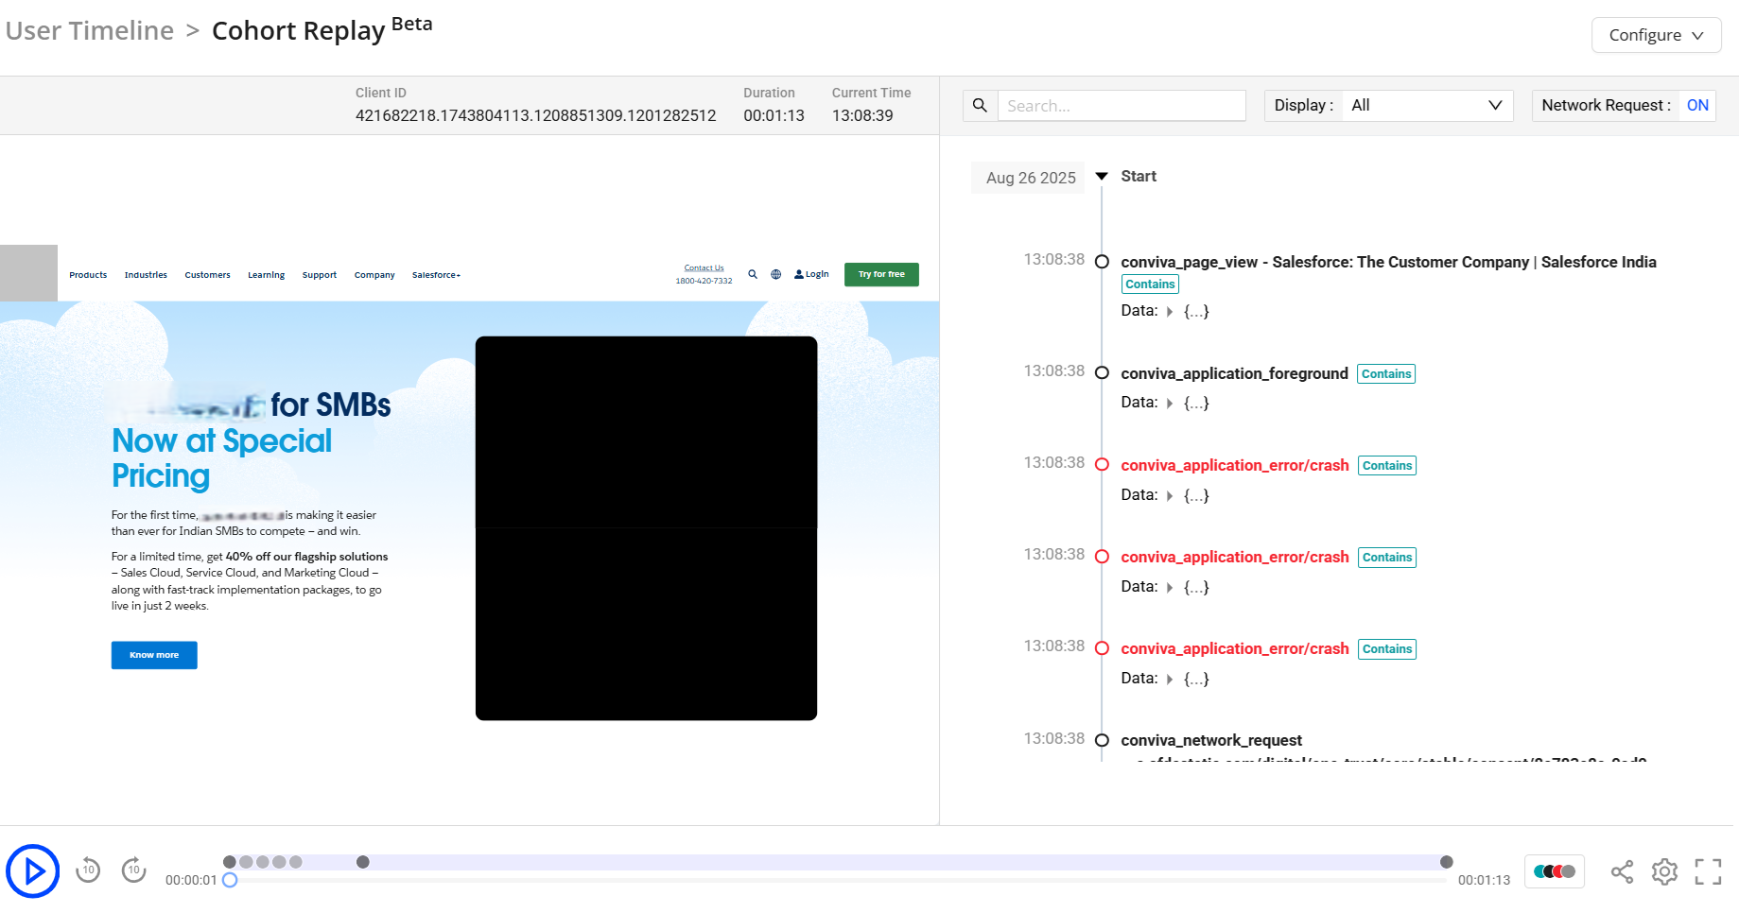Go back to User Timeline breadcrumb
This screenshot has width=1739, height=913.
pyautogui.click(x=90, y=31)
